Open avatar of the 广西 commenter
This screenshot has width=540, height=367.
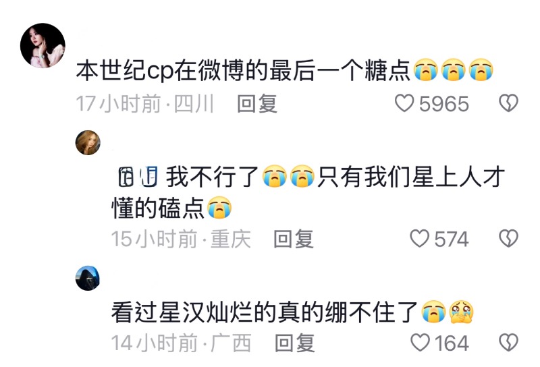coord(88,278)
